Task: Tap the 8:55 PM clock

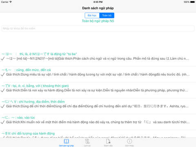Action: tap(98, 2)
